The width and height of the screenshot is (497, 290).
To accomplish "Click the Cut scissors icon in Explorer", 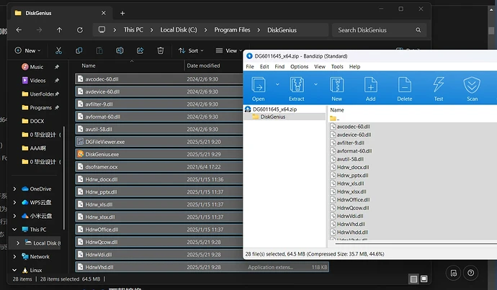I will 59,50.
